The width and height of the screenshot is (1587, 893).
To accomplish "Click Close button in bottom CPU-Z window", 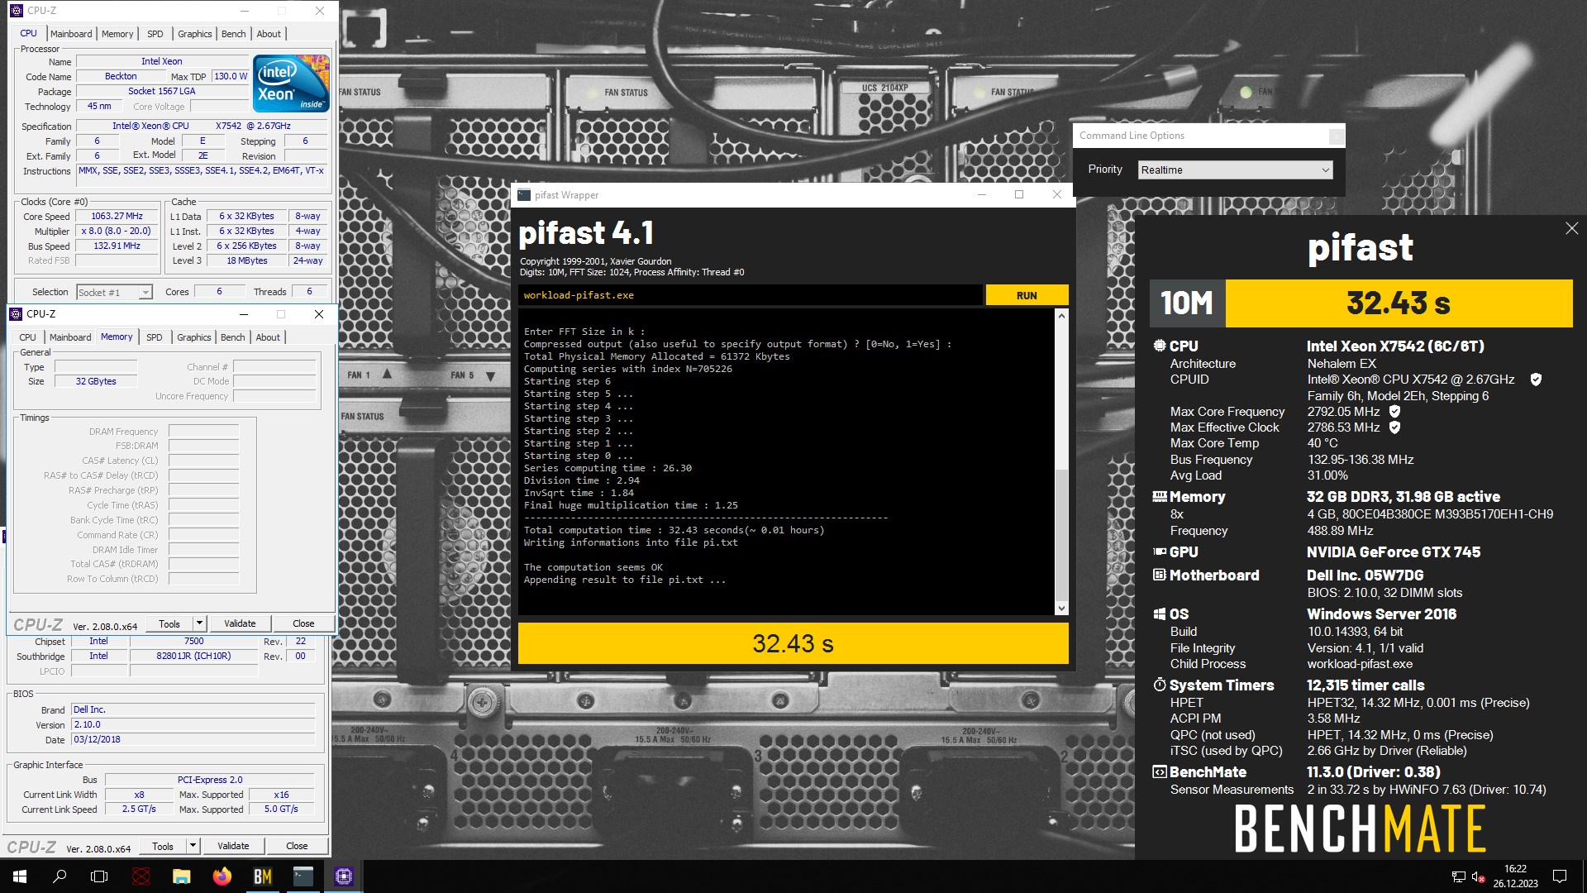I will [297, 846].
